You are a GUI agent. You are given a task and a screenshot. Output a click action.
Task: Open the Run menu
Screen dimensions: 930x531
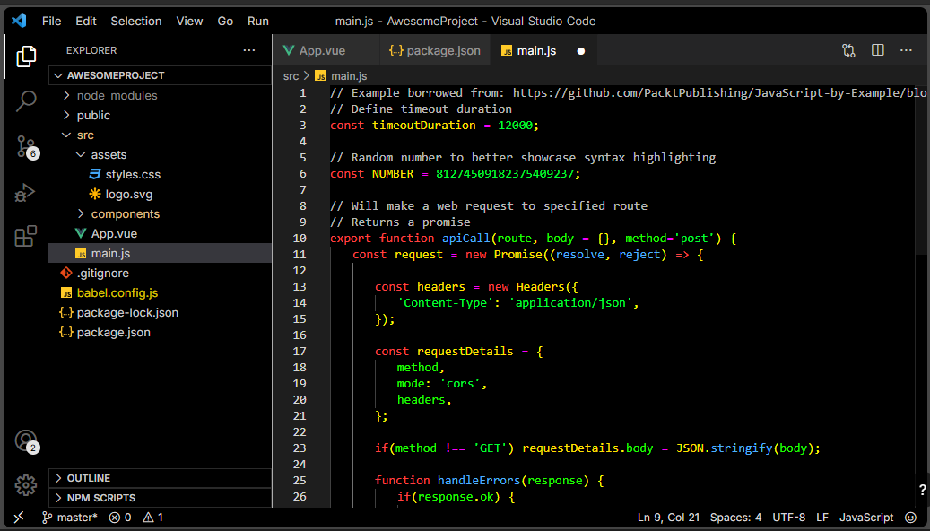(x=258, y=21)
